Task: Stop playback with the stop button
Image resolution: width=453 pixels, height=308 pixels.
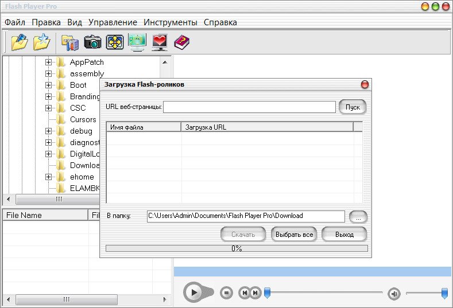Action: point(226,293)
